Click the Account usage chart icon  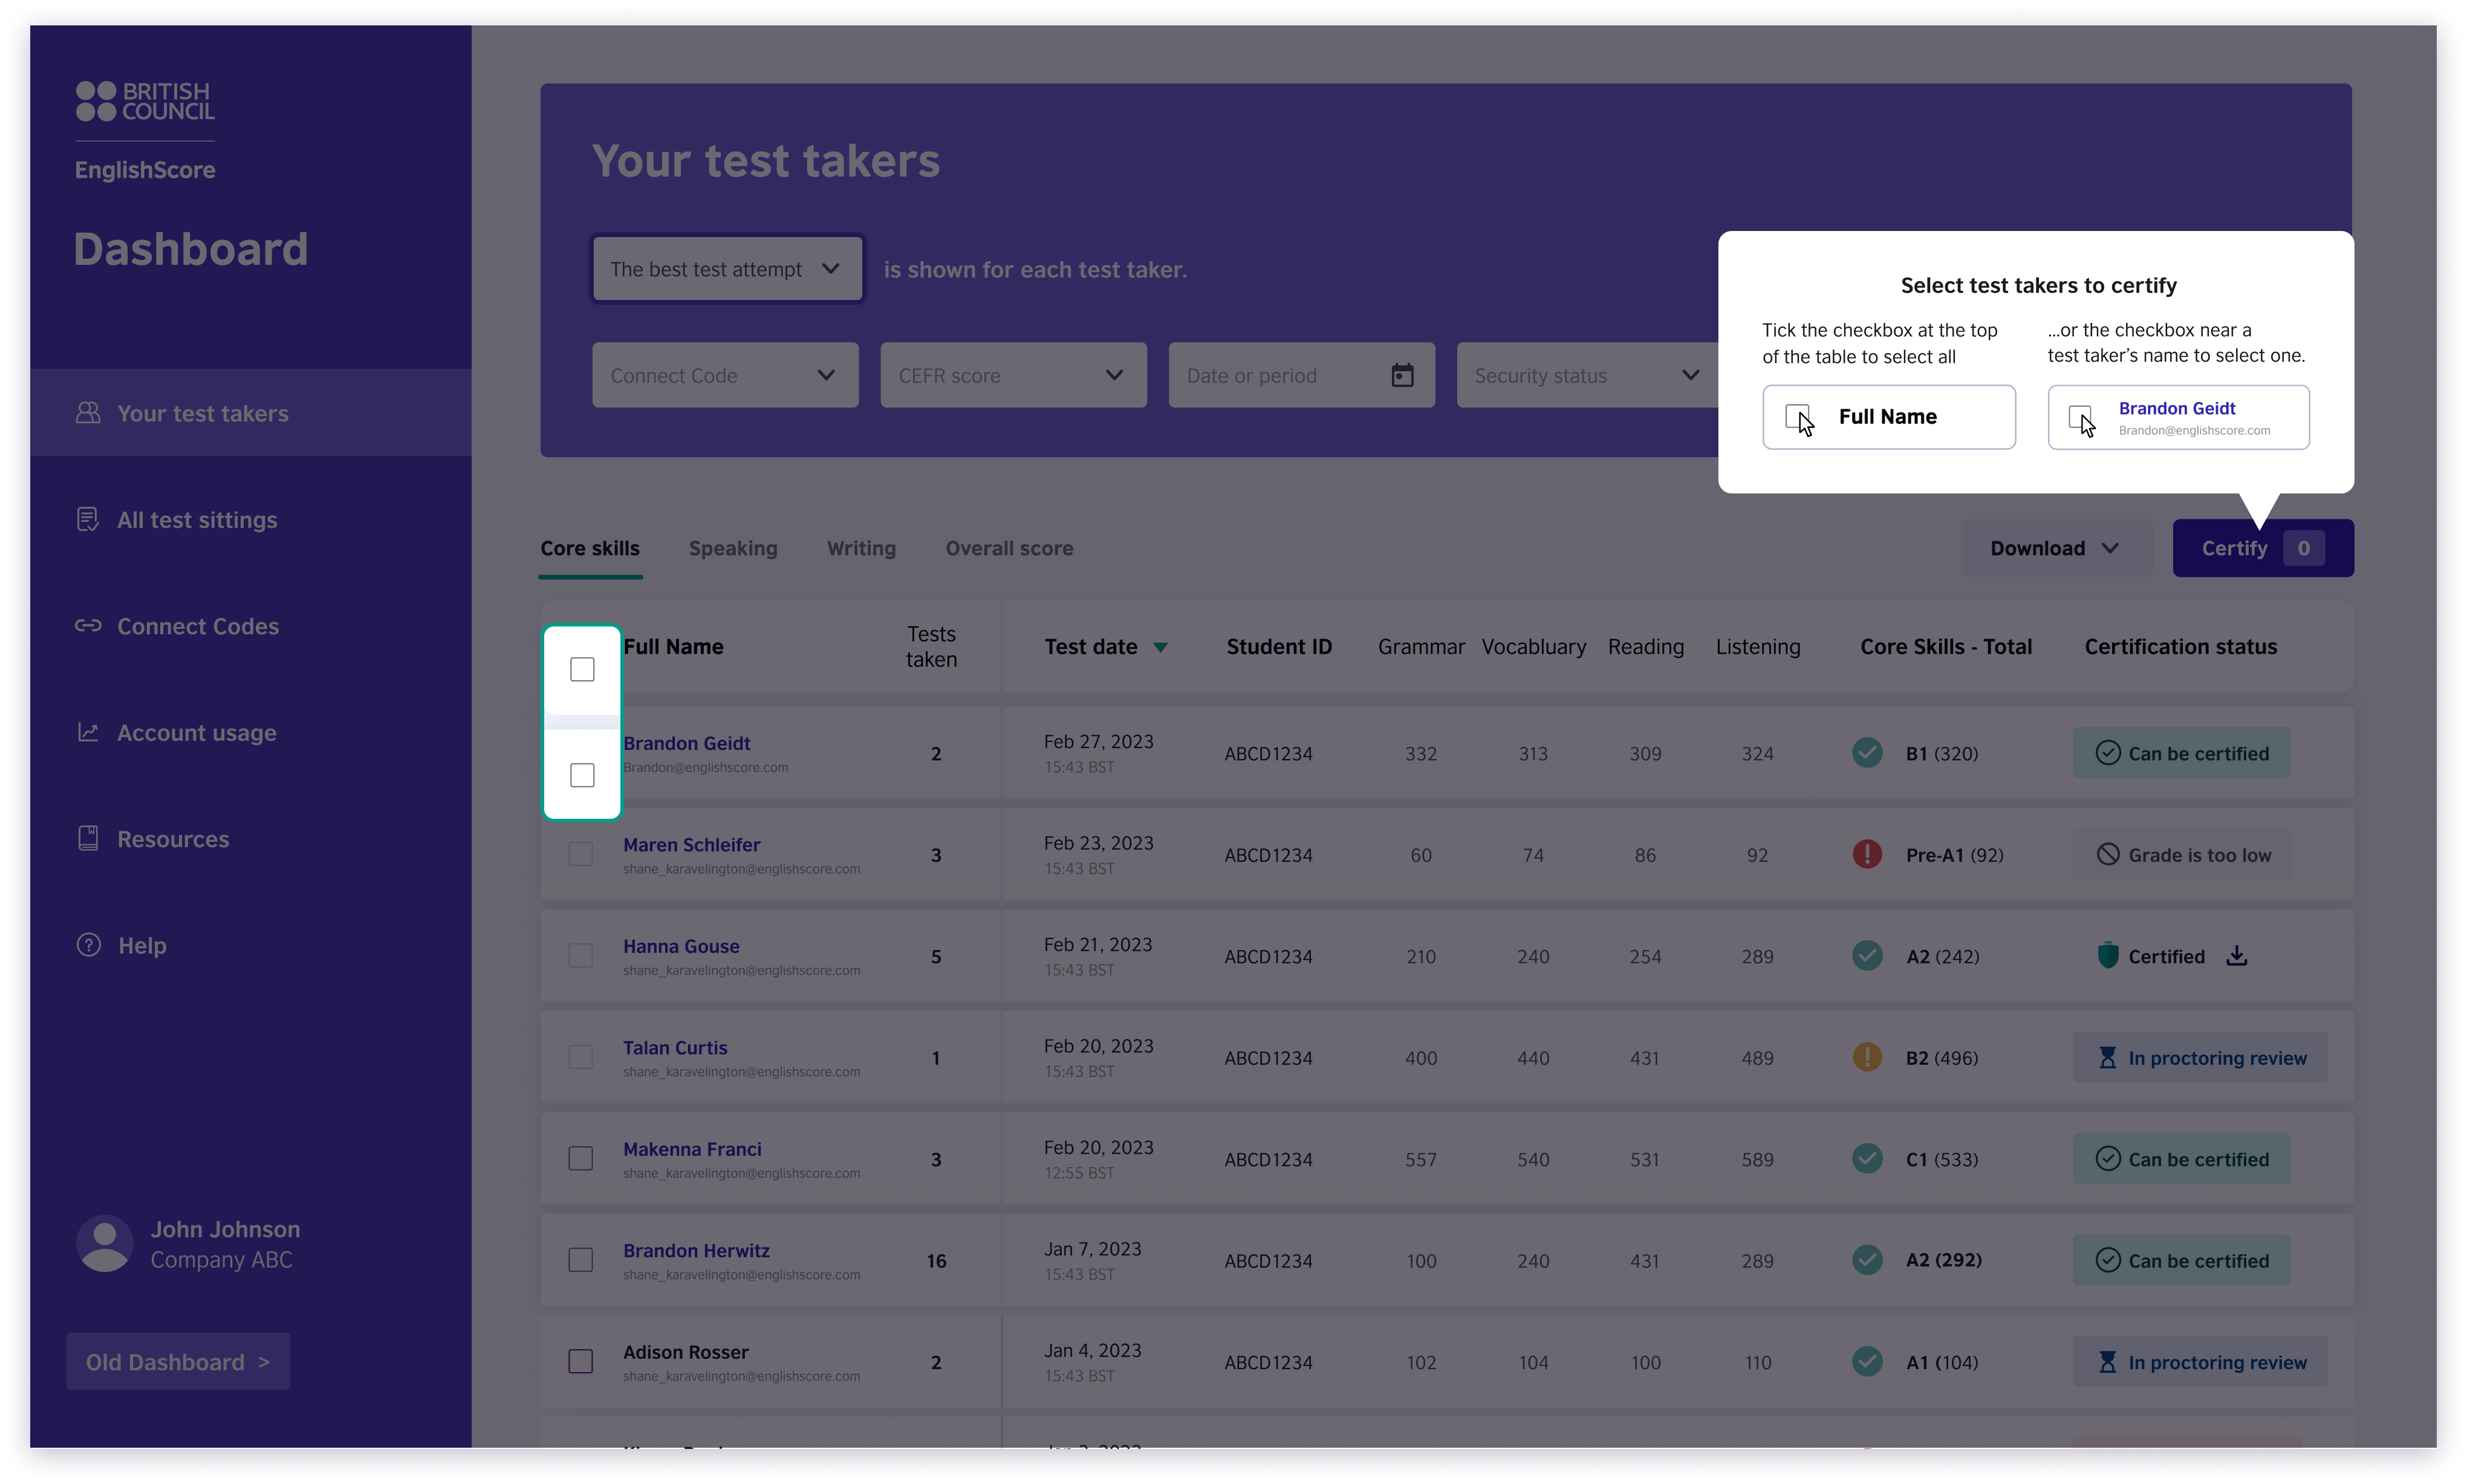88,732
